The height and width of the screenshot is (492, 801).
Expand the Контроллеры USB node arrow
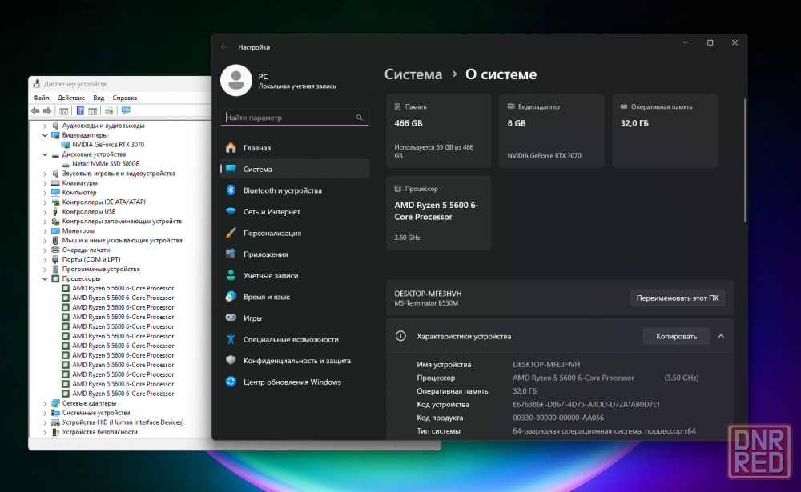(45, 212)
